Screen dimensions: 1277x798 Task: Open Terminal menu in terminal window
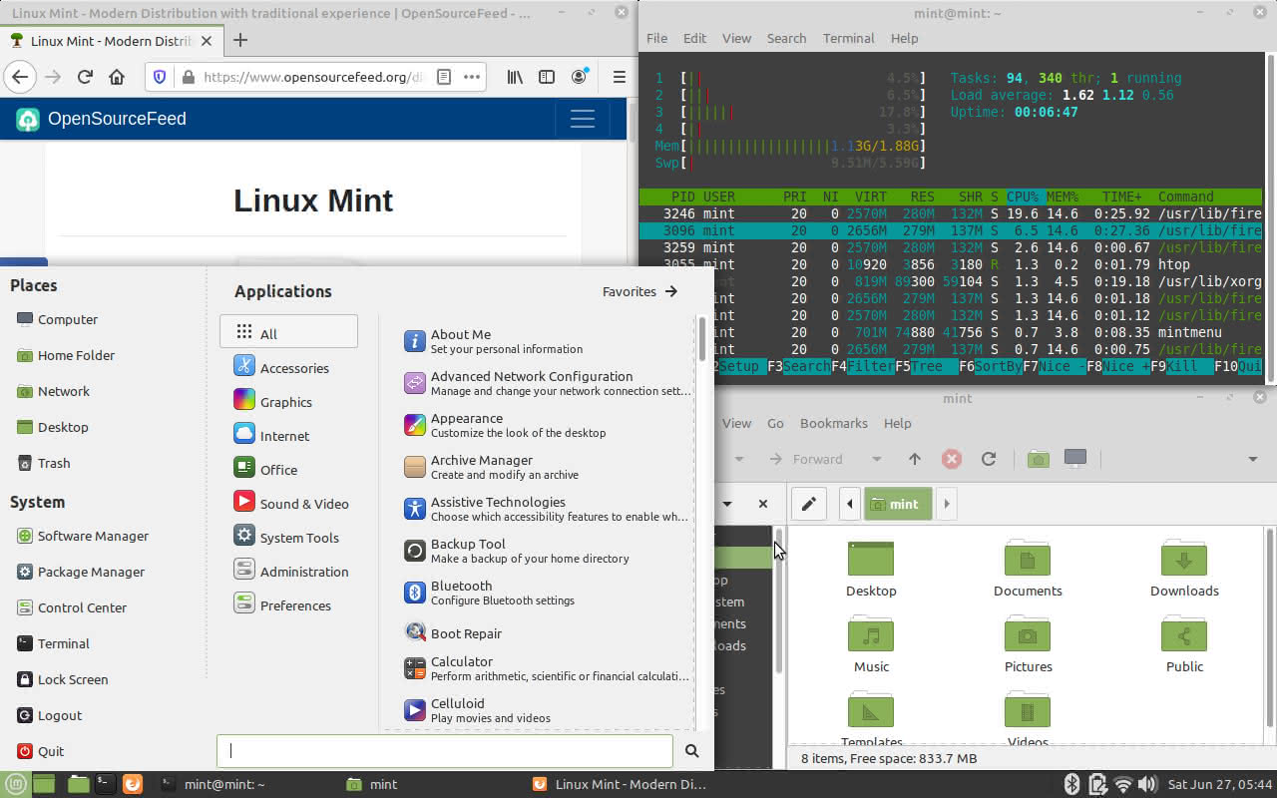[x=848, y=38]
